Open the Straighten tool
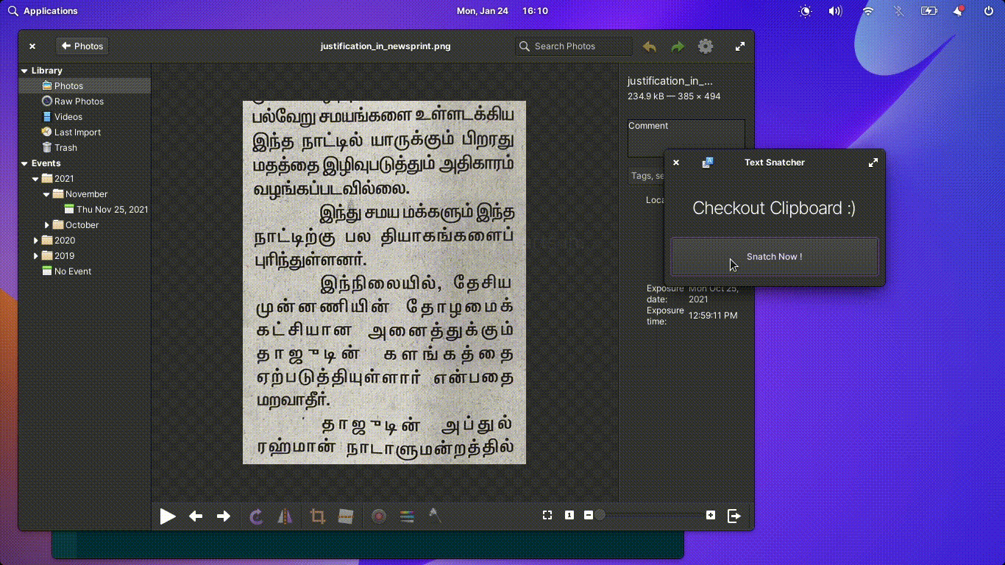Screen dimensions: 1005x565 click(x=347, y=516)
